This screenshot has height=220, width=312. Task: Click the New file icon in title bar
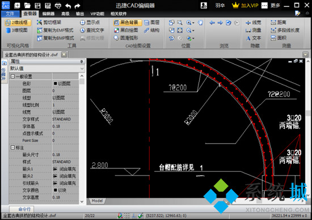[x=18, y=5]
